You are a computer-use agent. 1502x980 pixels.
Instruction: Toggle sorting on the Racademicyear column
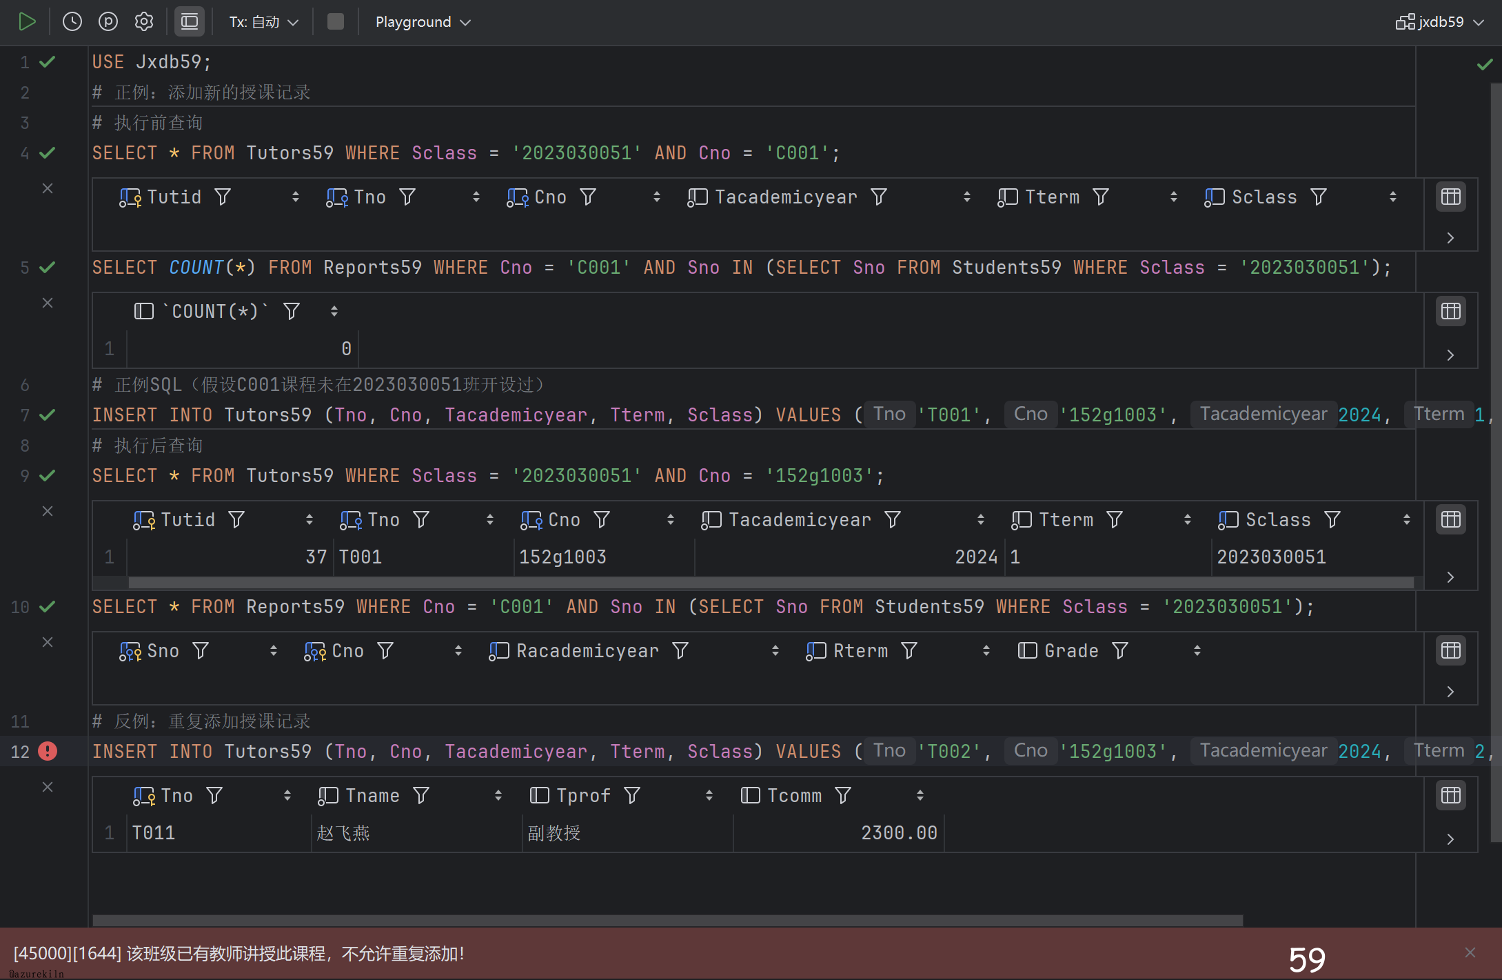(775, 651)
